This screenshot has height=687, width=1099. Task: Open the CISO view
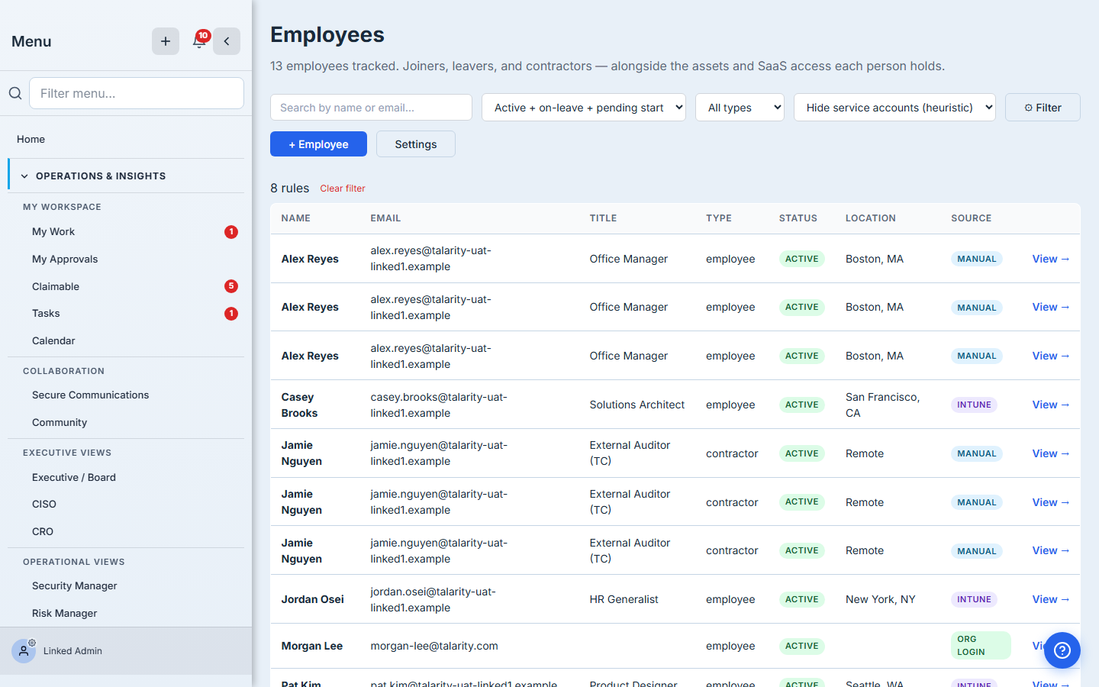[x=44, y=504]
